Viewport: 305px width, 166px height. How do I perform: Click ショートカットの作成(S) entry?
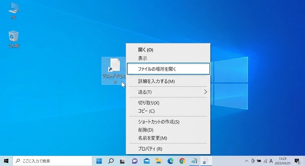[168, 122]
